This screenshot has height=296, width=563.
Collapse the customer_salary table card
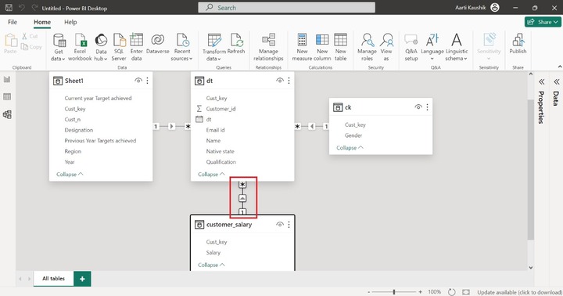211,265
